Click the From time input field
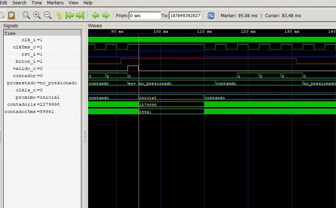 point(145,15)
